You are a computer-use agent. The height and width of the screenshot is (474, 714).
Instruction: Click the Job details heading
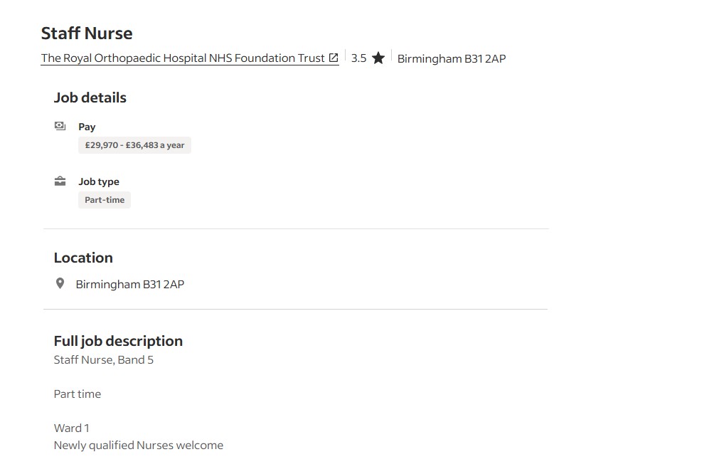click(x=90, y=98)
